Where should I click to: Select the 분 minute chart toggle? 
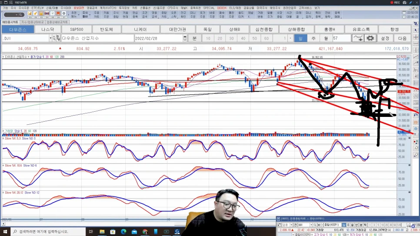tap(194, 38)
